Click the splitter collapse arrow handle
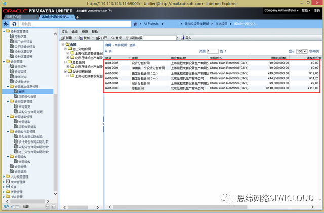This screenshot has width=324, height=213. coord(103,124)
